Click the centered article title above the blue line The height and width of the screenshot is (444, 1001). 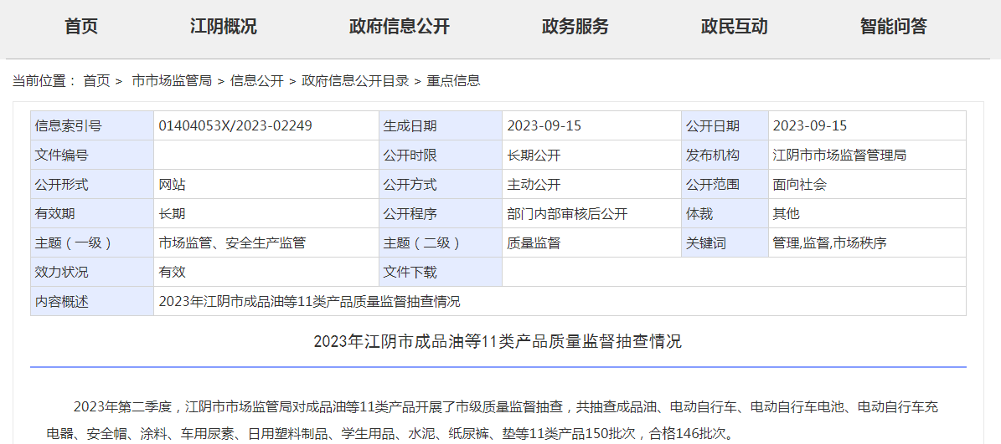pyautogui.click(x=498, y=342)
